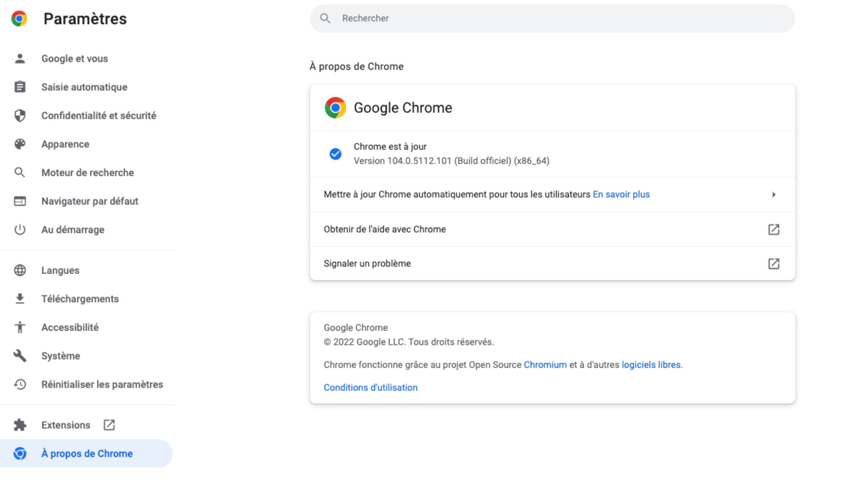Open Conditions d'utilisation link
858x482 pixels.
click(370, 387)
